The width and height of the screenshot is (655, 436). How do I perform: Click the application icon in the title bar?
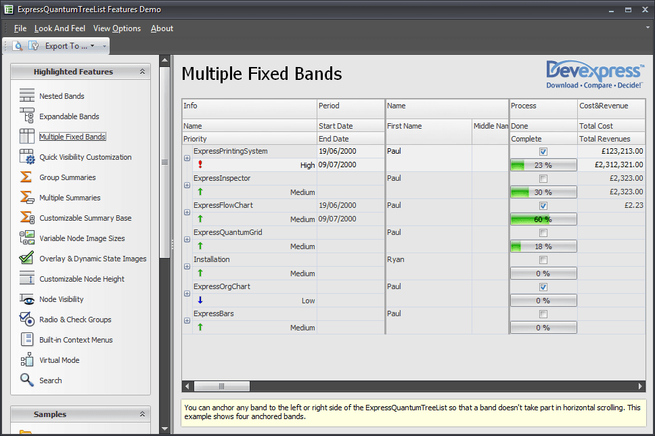pyautogui.click(x=8, y=9)
